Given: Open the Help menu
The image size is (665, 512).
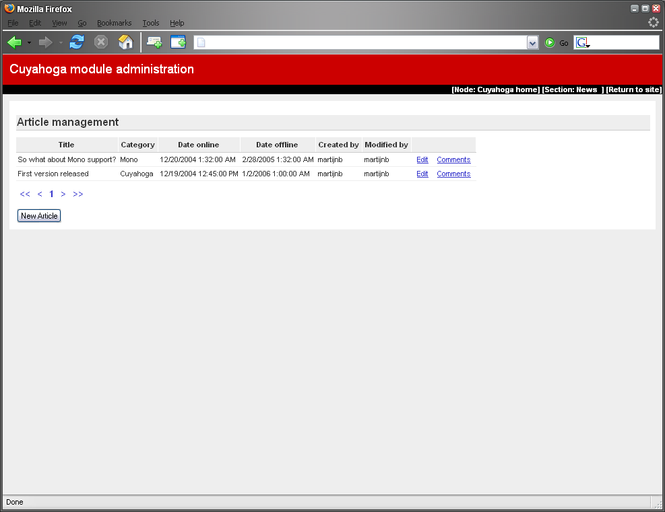Looking at the screenshot, I should click(x=177, y=23).
